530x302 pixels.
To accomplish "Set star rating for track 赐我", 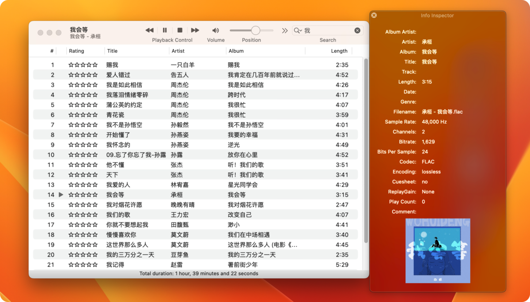I will click(x=83, y=65).
